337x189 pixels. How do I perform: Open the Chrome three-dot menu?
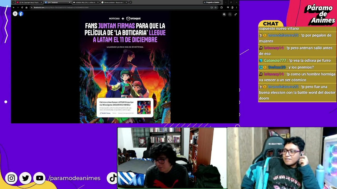point(236,7)
